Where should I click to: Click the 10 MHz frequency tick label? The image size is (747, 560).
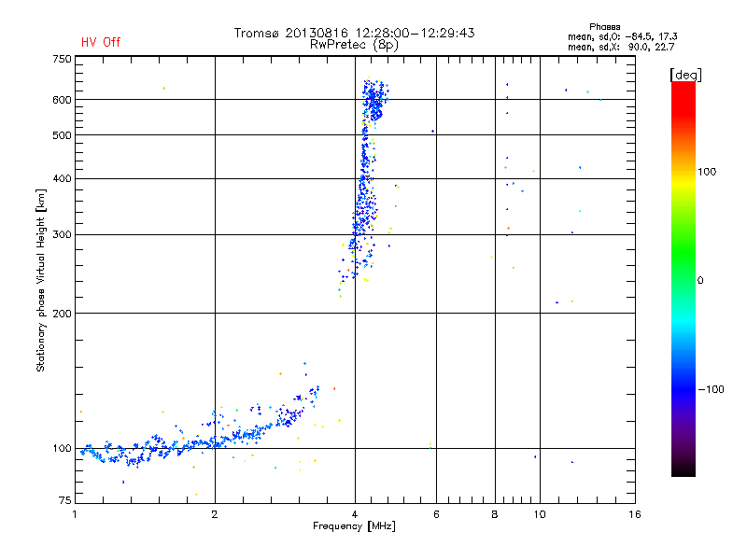pyautogui.click(x=539, y=514)
